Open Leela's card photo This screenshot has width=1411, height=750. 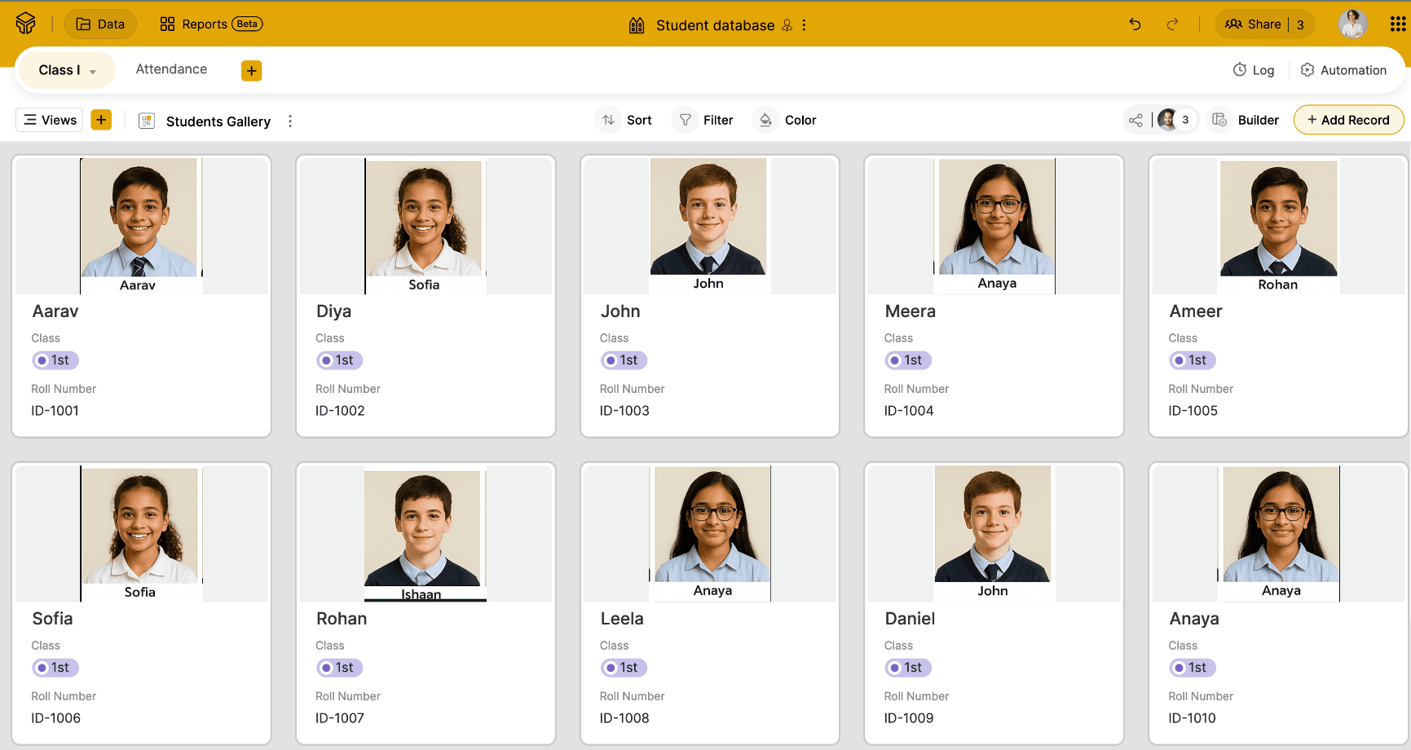[x=709, y=534]
